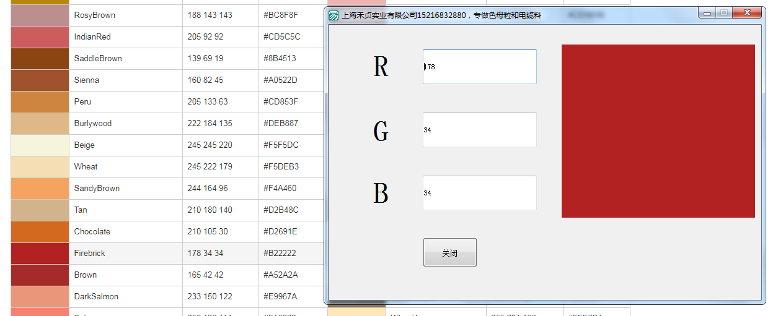Screen dimensions: 778x316
Task: Select the RosyBrown color swatch
Action: pyautogui.click(x=40, y=15)
